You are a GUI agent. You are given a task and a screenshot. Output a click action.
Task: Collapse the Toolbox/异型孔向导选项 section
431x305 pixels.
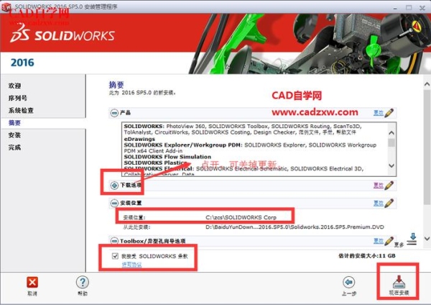coord(114,241)
